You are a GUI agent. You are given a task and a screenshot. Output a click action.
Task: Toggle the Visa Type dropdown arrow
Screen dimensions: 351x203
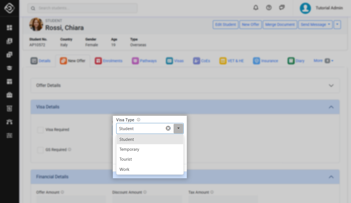pyautogui.click(x=179, y=128)
